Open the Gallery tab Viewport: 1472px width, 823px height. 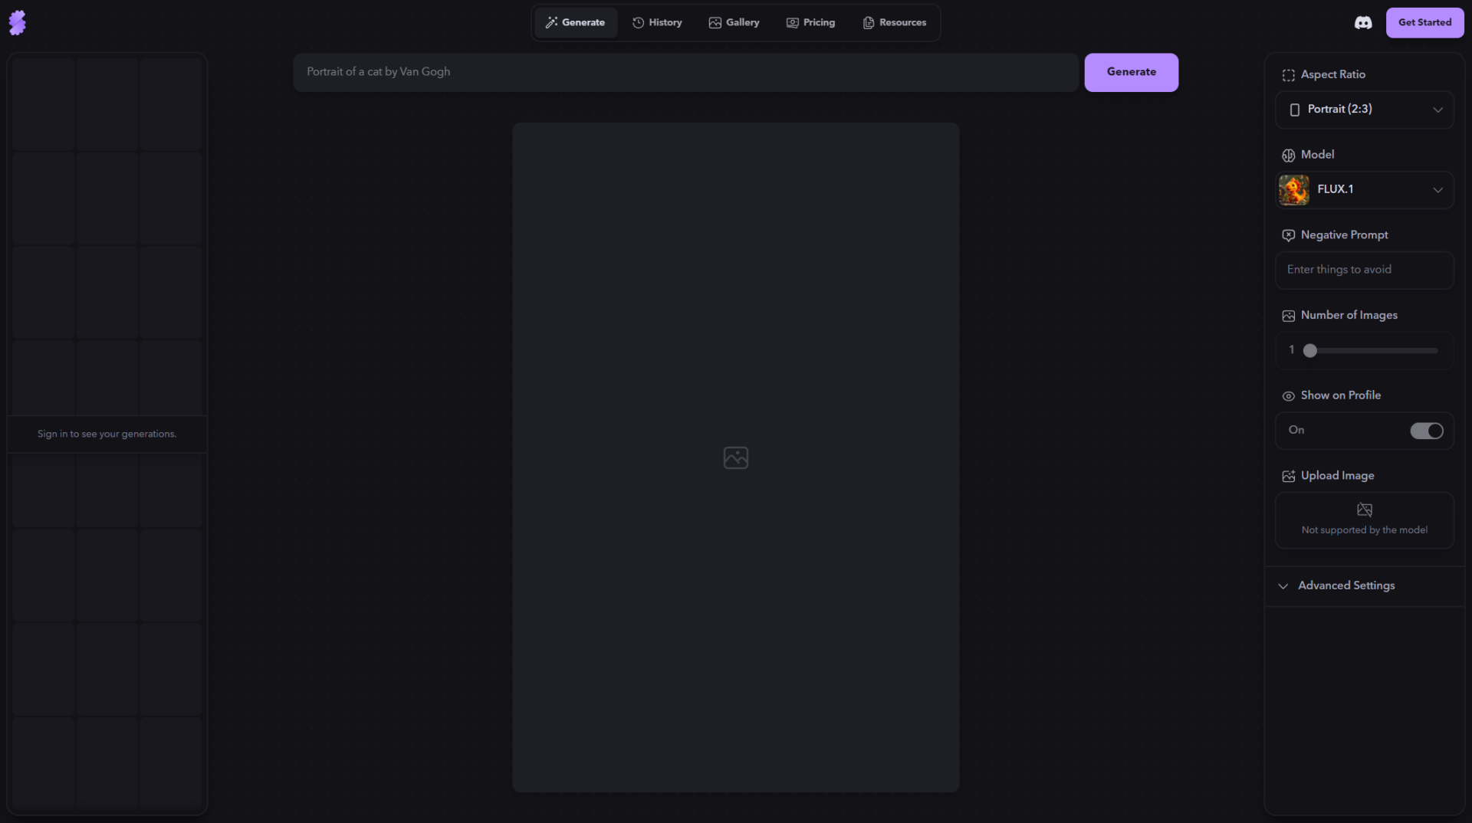click(734, 23)
